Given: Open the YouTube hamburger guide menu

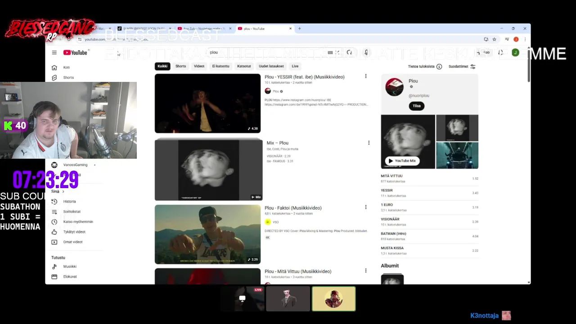Looking at the screenshot, I should pyautogui.click(x=54, y=53).
